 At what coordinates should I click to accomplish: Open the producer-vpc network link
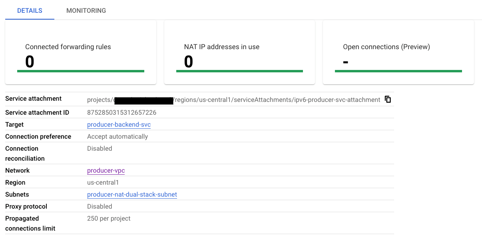pos(106,171)
